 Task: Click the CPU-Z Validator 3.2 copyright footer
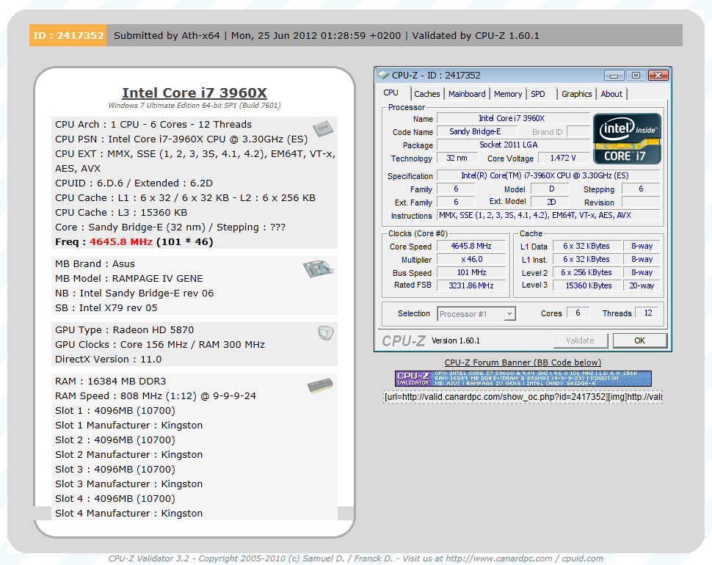[x=355, y=558]
